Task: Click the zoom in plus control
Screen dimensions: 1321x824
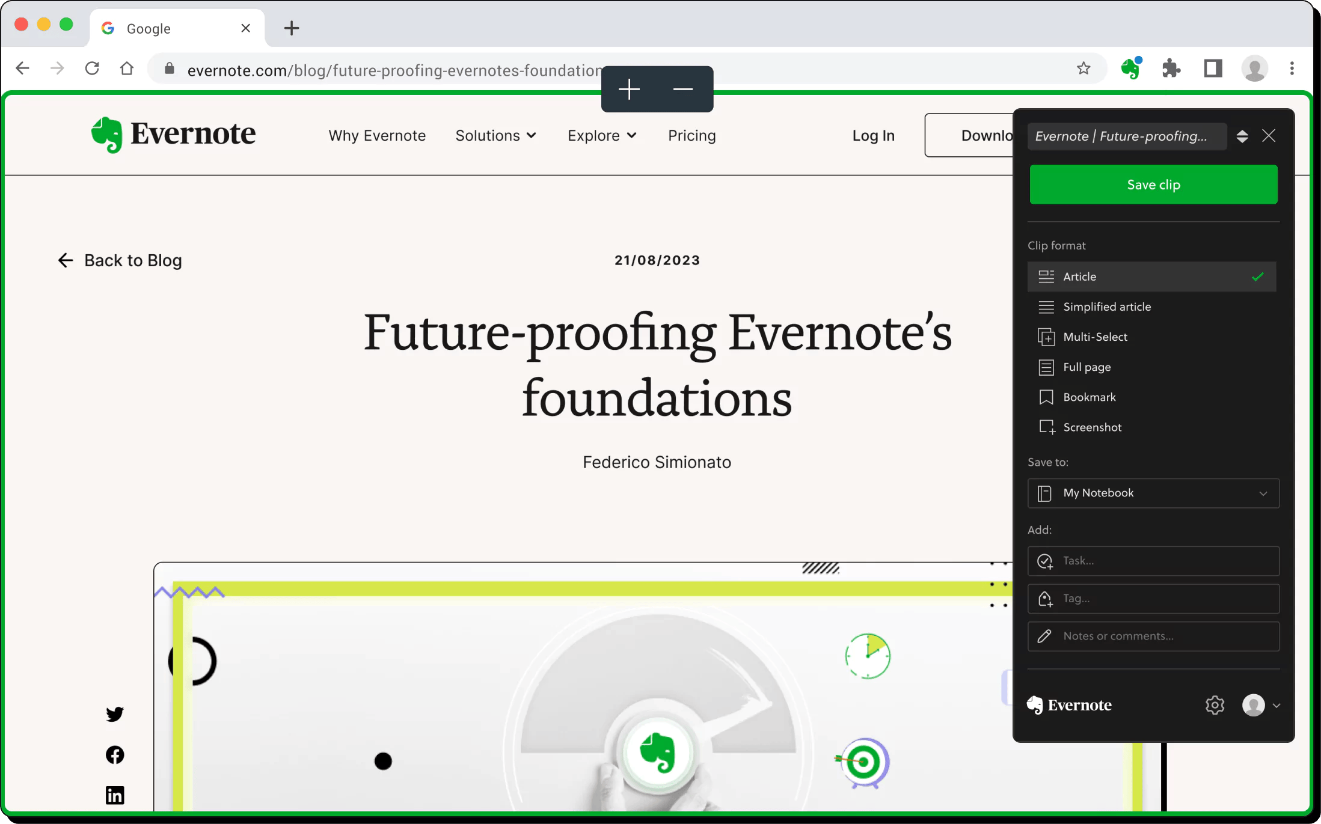Action: (629, 89)
